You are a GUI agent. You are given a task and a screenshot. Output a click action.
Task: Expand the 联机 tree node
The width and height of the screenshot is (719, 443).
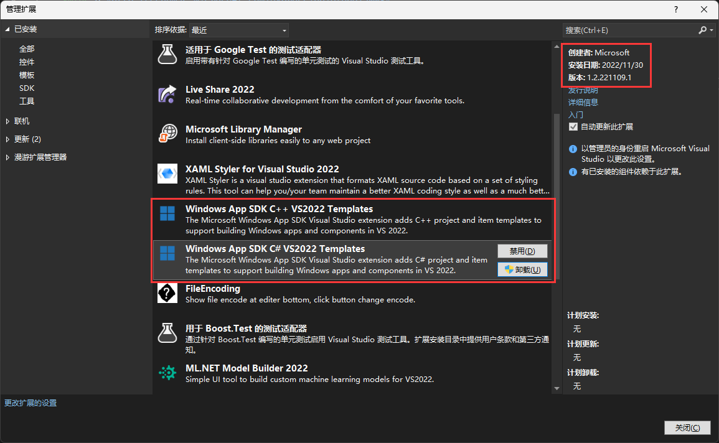(x=7, y=121)
